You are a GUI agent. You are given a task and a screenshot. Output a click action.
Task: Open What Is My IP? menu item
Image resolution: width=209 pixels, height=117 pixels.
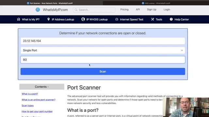point(28,19)
